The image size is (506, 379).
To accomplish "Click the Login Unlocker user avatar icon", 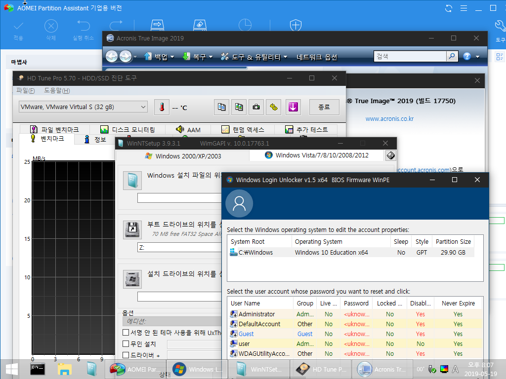I will pyautogui.click(x=239, y=203).
